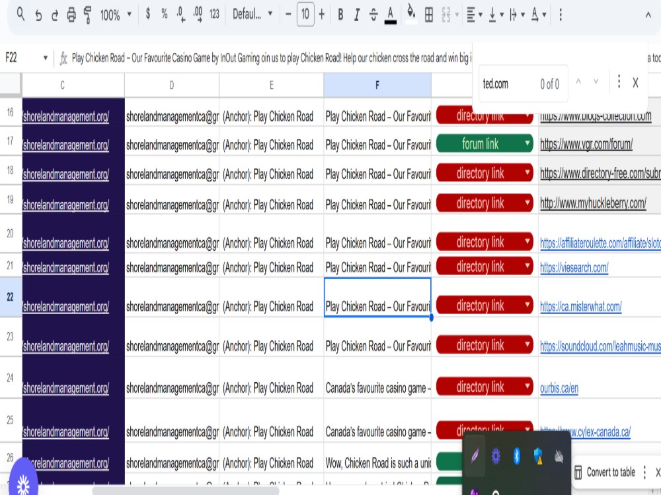The width and height of the screenshot is (661, 495).
Task: Open the ca.misterwhat.com link
Action: click(581, 306)
